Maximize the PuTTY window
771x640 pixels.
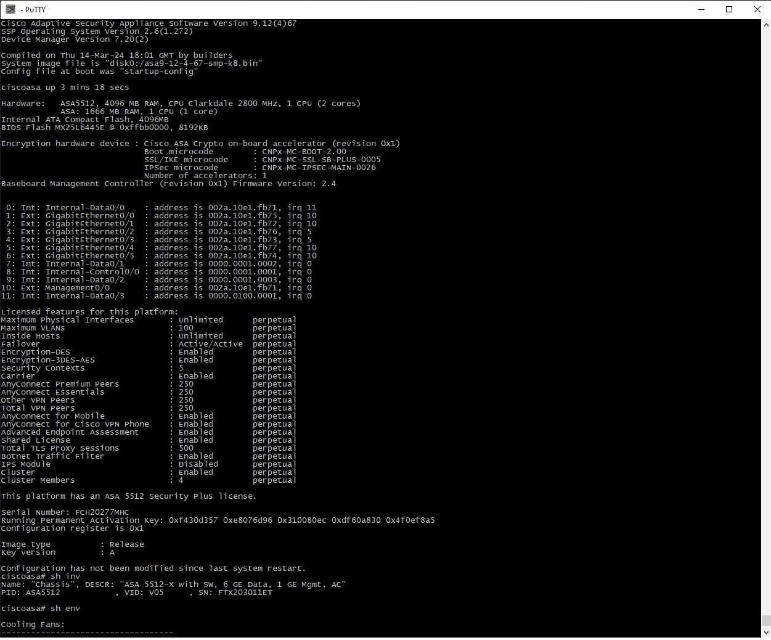[729, 9]
